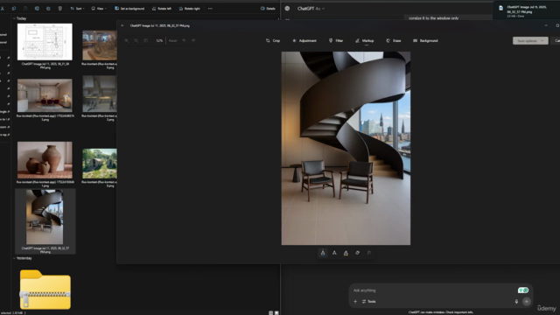Select the clay vases thumbnail

coord(45,160)
